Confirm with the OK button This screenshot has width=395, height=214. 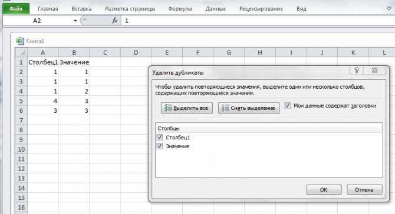coord(324,190)
